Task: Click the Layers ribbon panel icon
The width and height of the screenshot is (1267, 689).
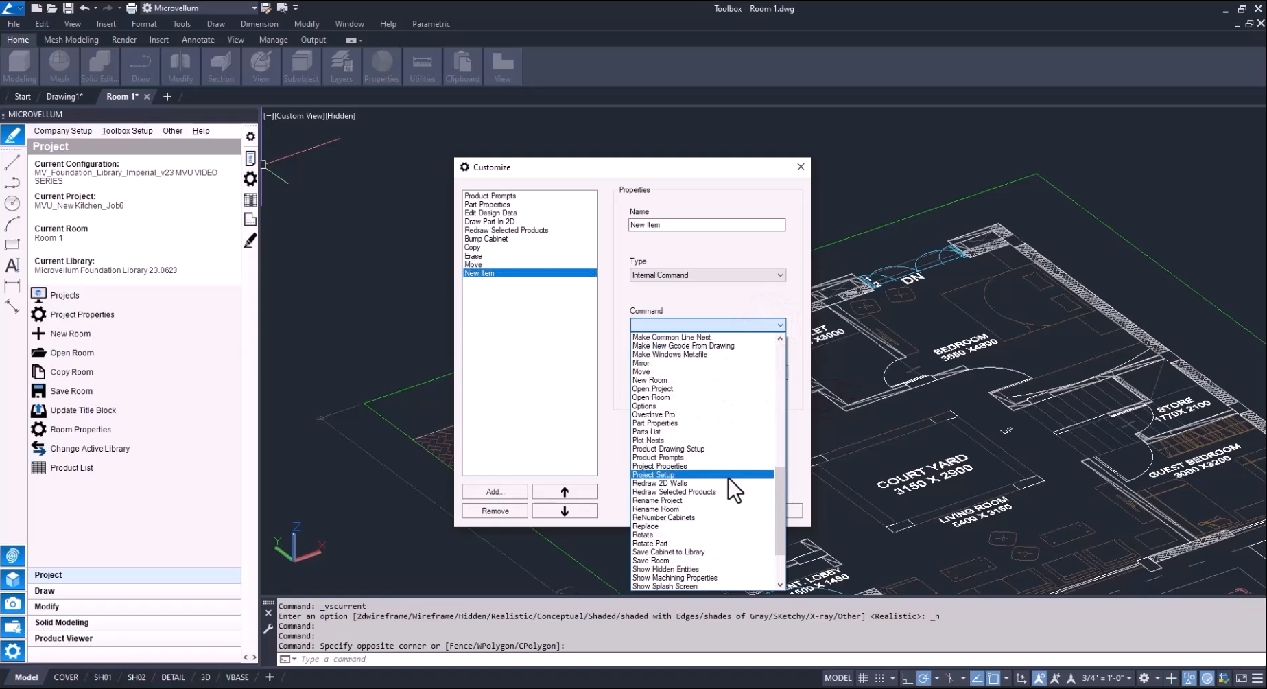Action: click(341, 67)
